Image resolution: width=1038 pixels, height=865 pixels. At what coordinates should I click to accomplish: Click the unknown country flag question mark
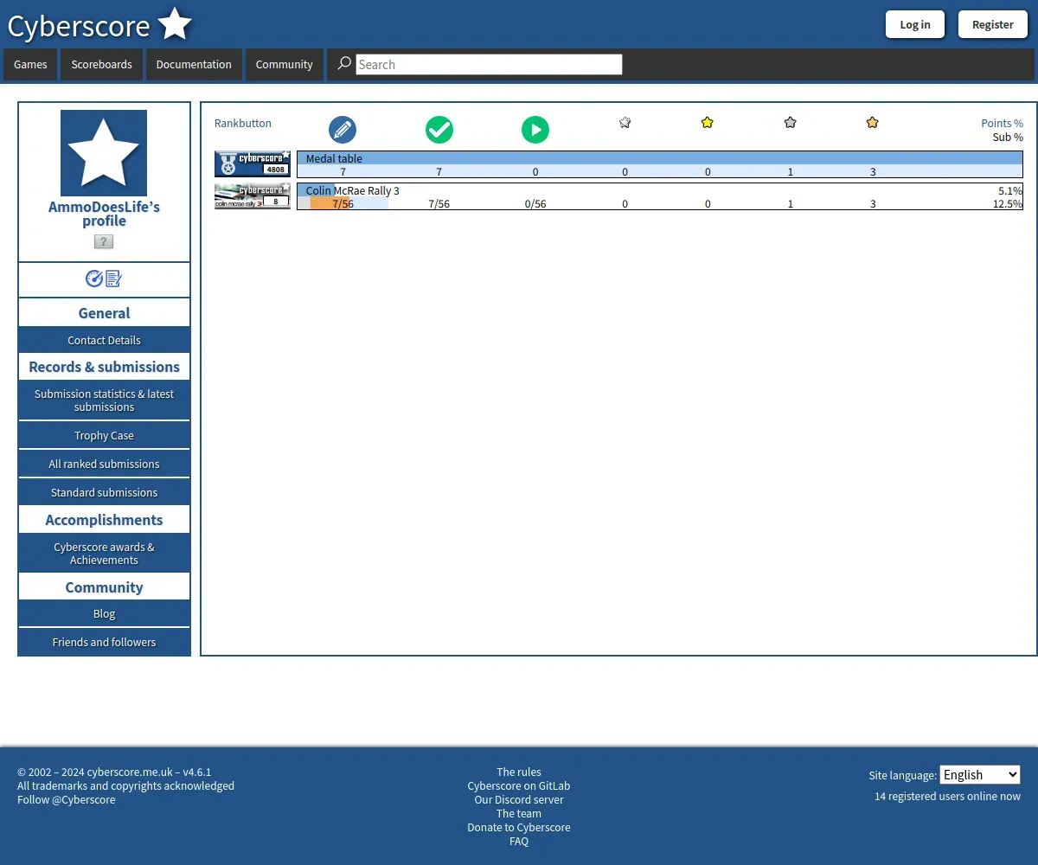[104, 242]
